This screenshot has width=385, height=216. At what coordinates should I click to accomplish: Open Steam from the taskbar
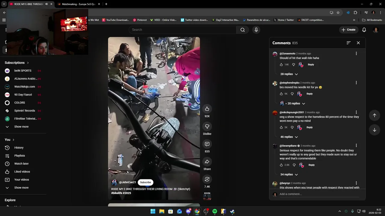coord(232,211)
